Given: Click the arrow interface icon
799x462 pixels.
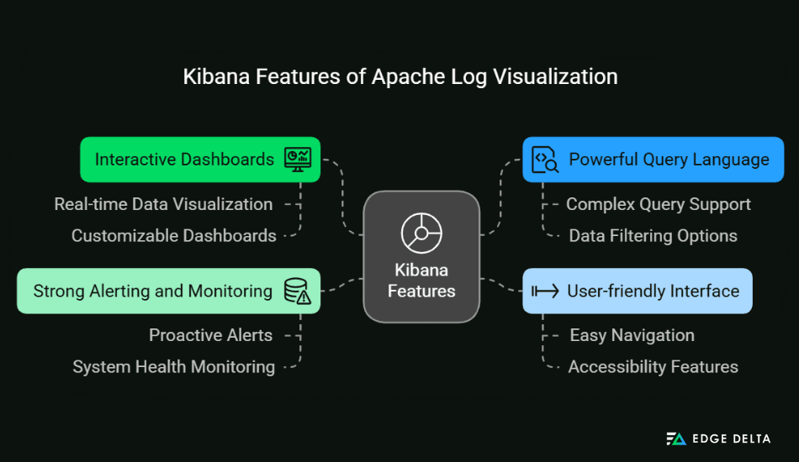Looking at the screenshot, I should click(x=545, y=291).
